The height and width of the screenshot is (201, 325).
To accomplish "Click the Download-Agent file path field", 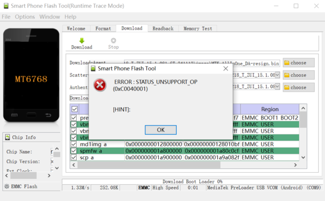I will tap(202, 63).
